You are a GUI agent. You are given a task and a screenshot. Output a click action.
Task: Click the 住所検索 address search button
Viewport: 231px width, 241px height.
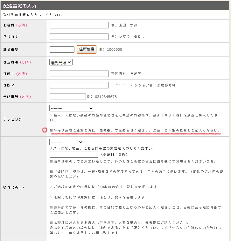click(x=87, y=49)
